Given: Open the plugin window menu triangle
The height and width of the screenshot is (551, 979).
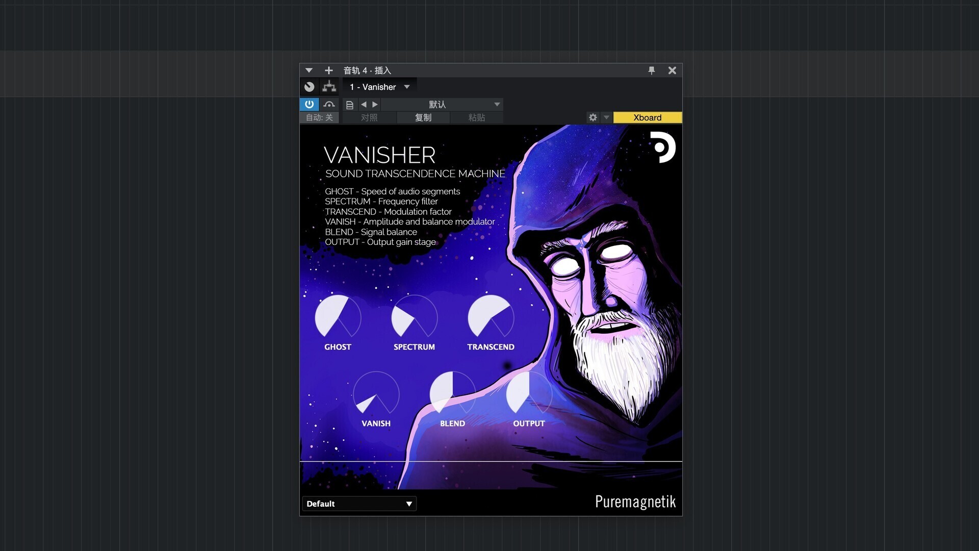Looking at the screenshot, I should click(308, 70).
